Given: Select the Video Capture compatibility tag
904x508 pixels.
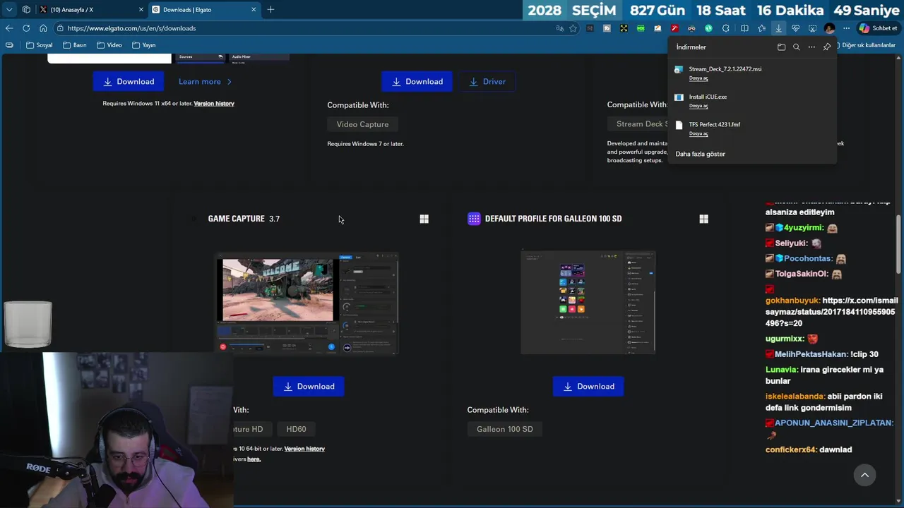Looking at the screenshot, I should (362, 124).
